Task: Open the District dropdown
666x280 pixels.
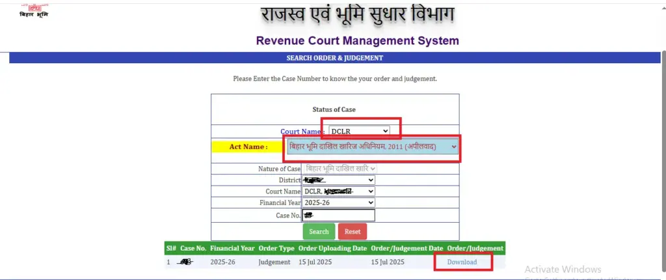Action: tap(338, 180)
